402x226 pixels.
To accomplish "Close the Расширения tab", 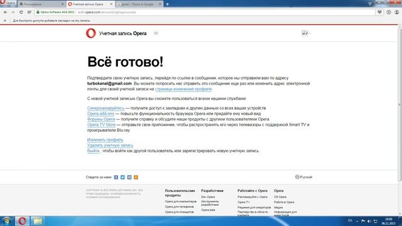I will click(x=62, y=4).
